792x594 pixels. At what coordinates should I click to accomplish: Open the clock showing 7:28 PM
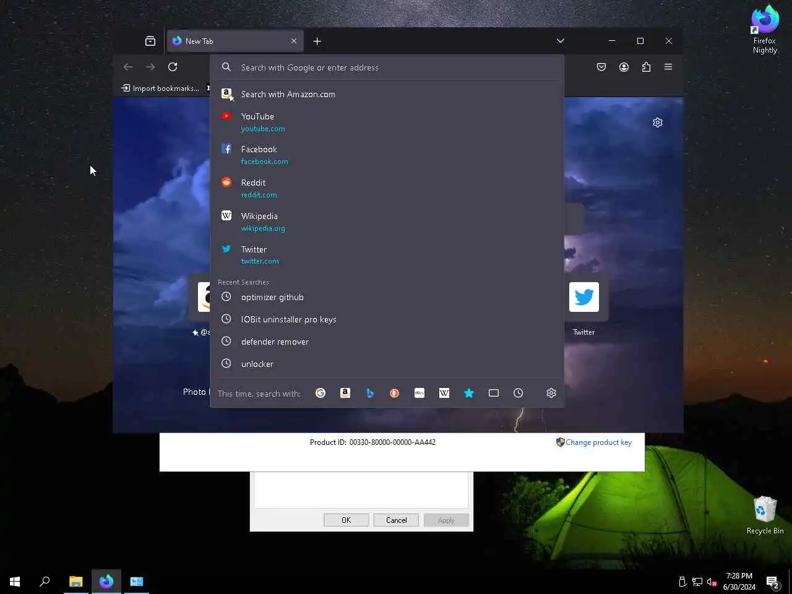tap(739, 582)
